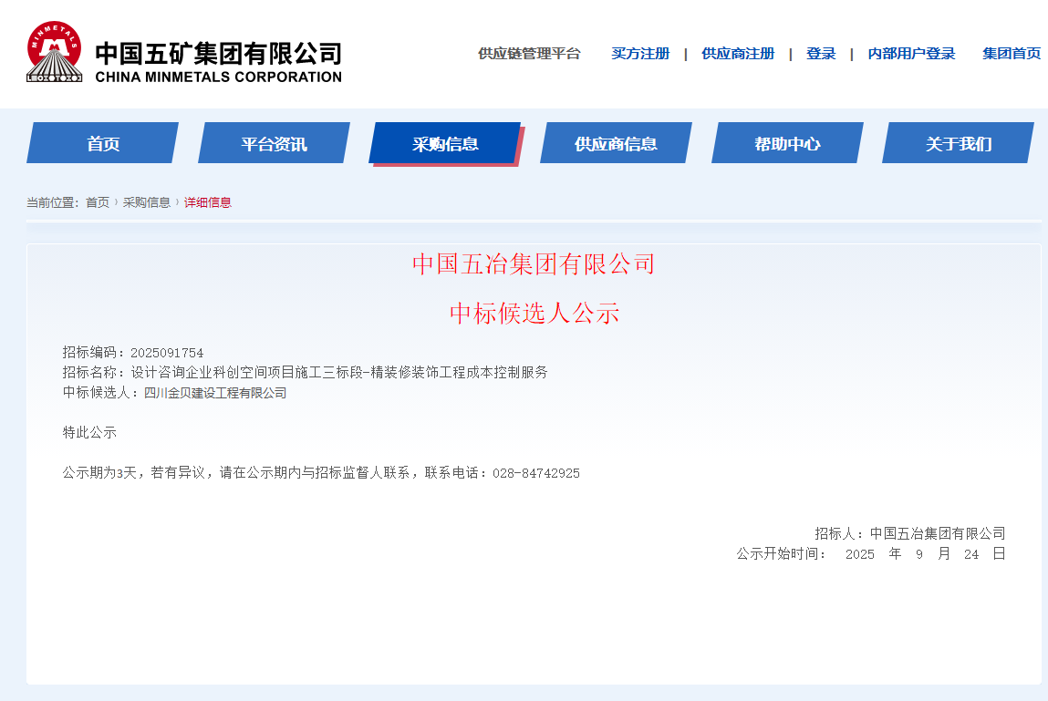Click the bid code 2025091754
The image size is (1048, 701).
167,353
